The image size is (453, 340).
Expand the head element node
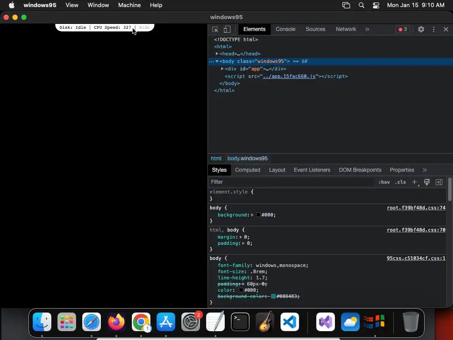[217, 54]
